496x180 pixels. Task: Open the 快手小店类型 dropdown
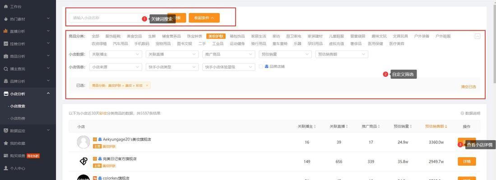pos(172,67)
